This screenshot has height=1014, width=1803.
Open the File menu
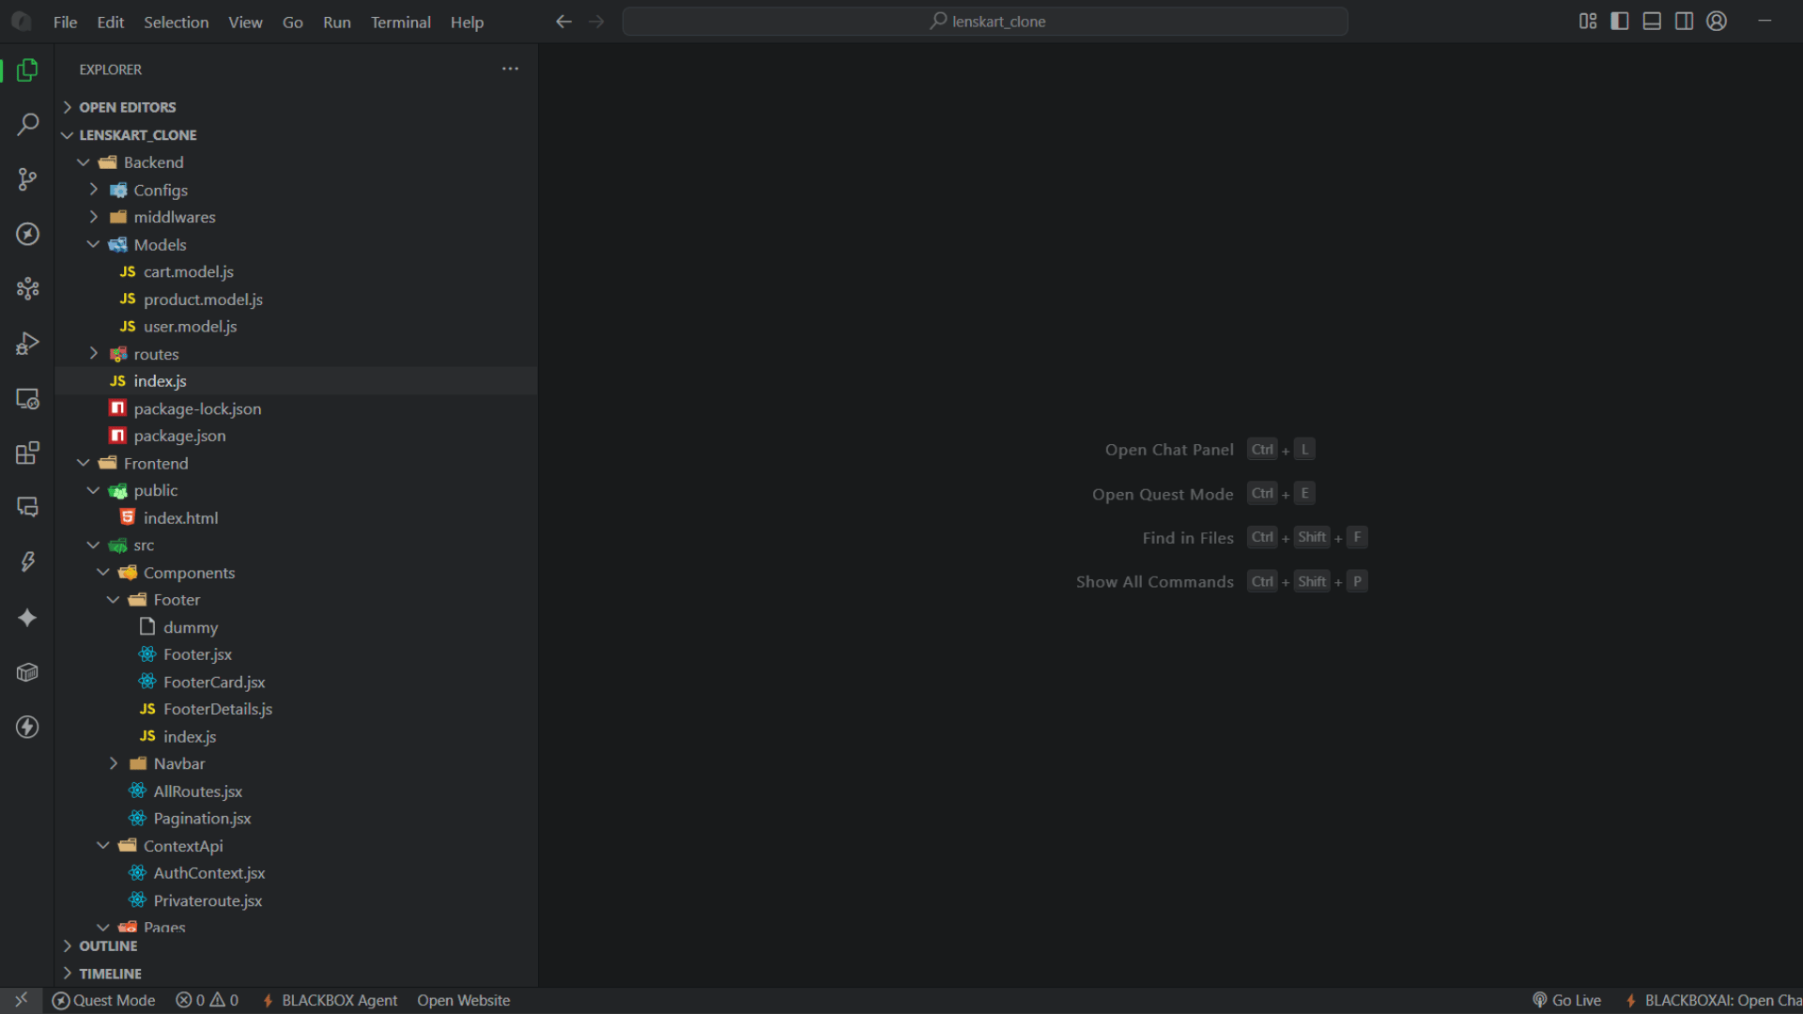[65, 22]
